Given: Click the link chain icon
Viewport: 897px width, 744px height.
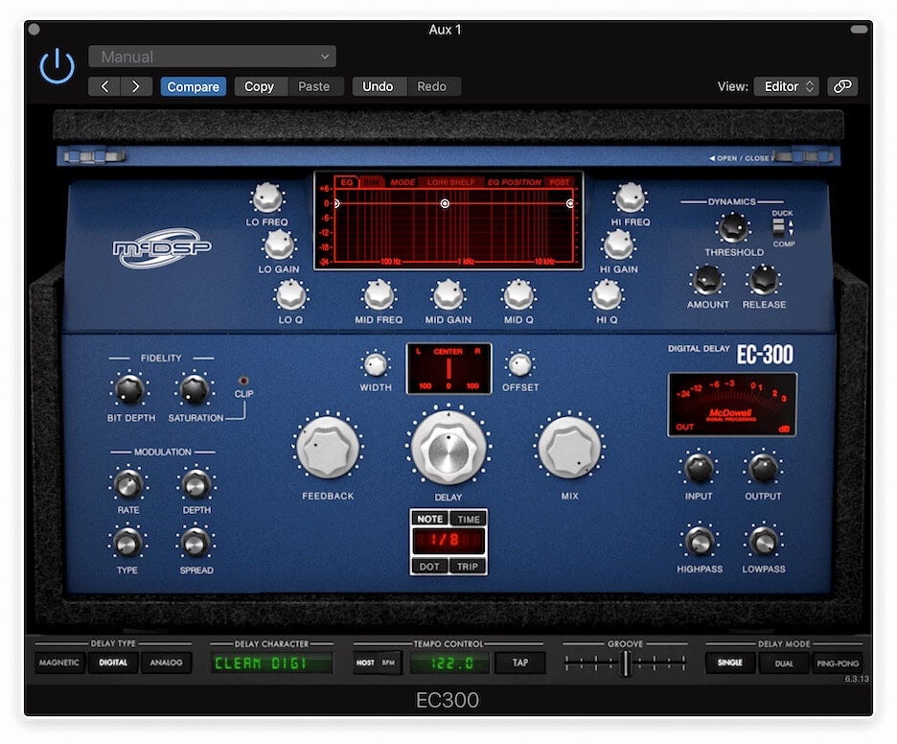Looking at the screenshot, I should 842,86.
